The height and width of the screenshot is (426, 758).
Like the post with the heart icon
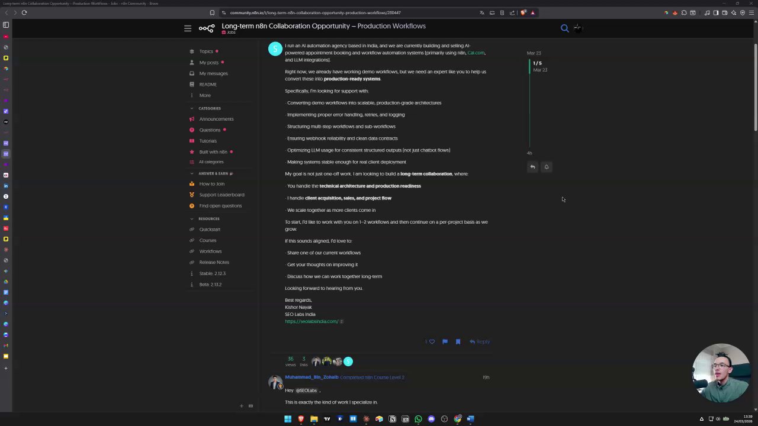pos(432,341)
